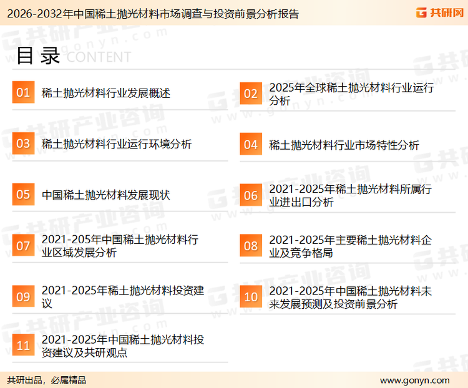Click the orange 01 number badge
The image size is (468, 388).
tap(23, 92)
